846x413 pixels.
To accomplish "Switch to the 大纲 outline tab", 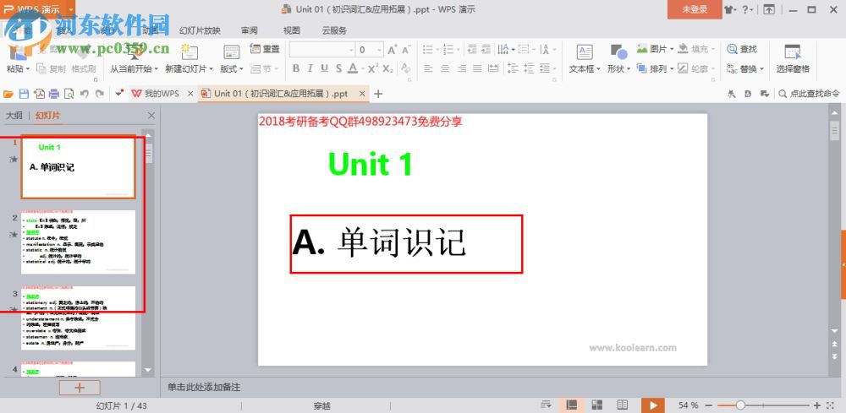I will click(14, 115).
